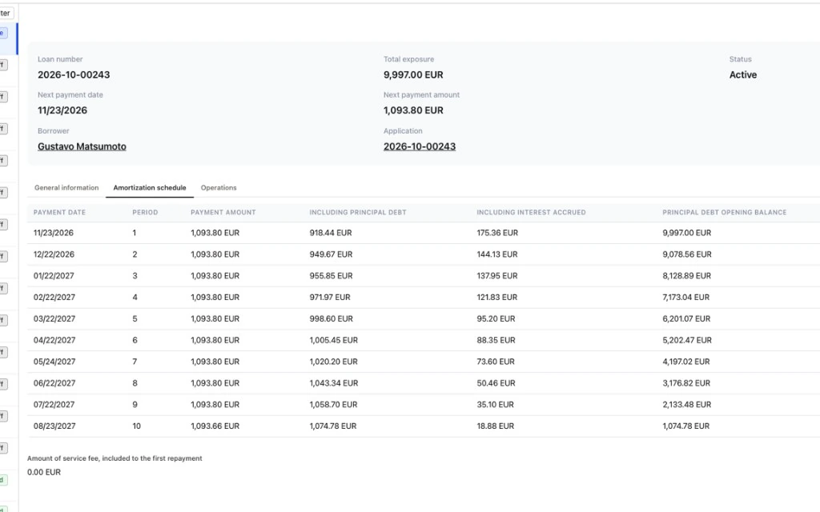Open the Operations tab

(x=219, y=187)
